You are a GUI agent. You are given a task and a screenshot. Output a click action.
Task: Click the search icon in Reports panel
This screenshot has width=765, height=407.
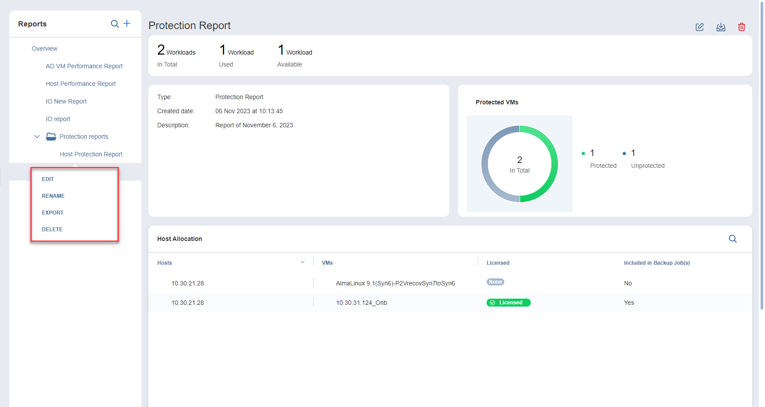tap(115, 24)
